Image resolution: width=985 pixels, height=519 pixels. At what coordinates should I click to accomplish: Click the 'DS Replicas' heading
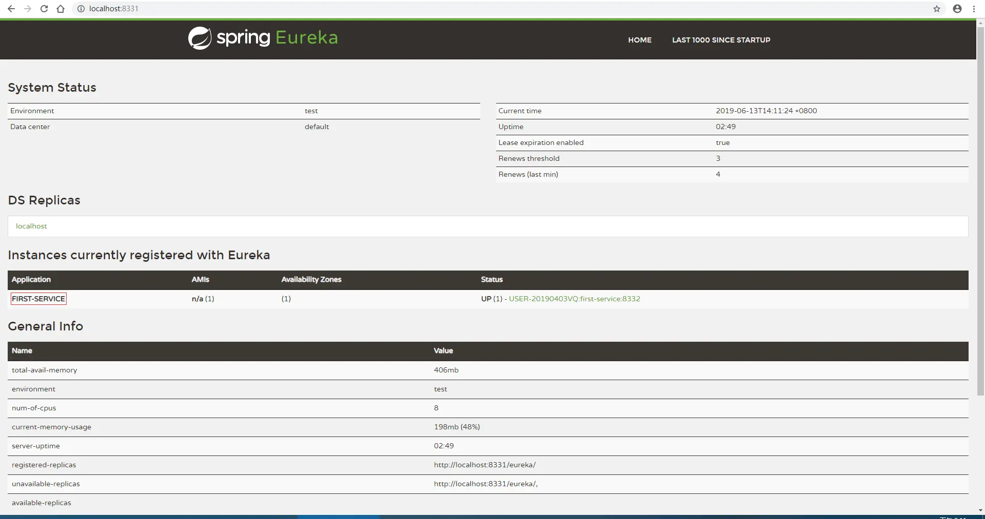[44, 200]
